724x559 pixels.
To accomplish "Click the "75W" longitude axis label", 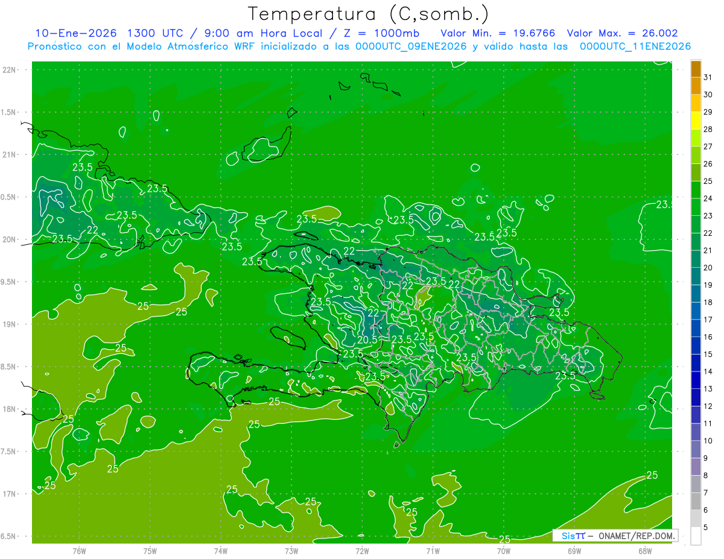I will coord(150,551).
